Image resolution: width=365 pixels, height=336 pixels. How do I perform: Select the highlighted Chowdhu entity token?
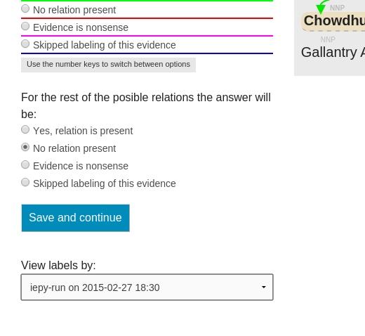coord(333,21)
